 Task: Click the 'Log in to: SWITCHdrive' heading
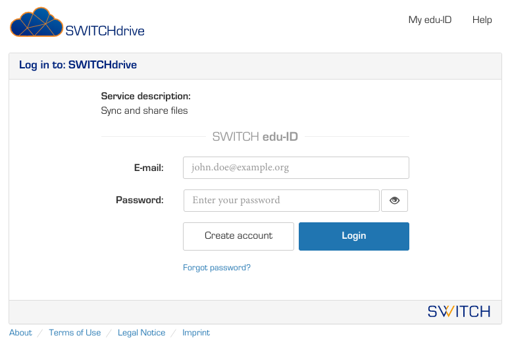pos(78,65)
